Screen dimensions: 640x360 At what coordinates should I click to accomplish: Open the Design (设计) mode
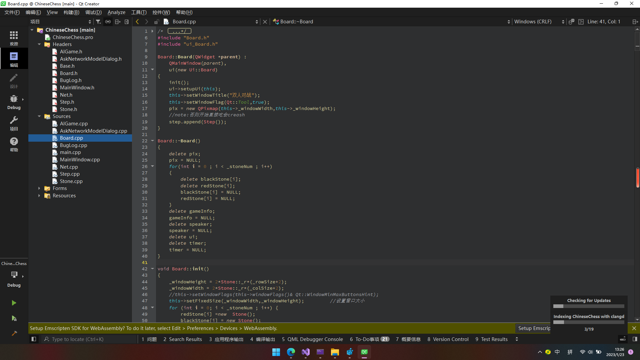(14, 81)
